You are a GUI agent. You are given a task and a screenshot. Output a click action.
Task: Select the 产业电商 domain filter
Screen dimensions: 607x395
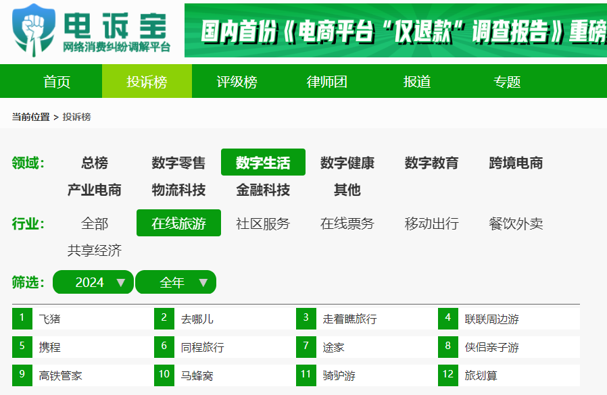coord(95,190)
